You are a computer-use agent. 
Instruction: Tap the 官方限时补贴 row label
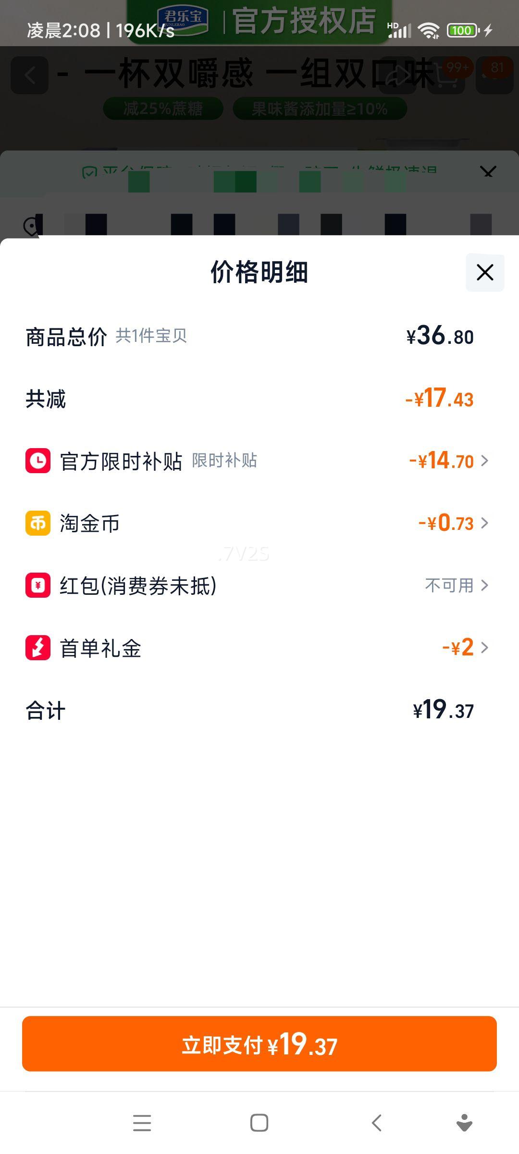point(121,461)
